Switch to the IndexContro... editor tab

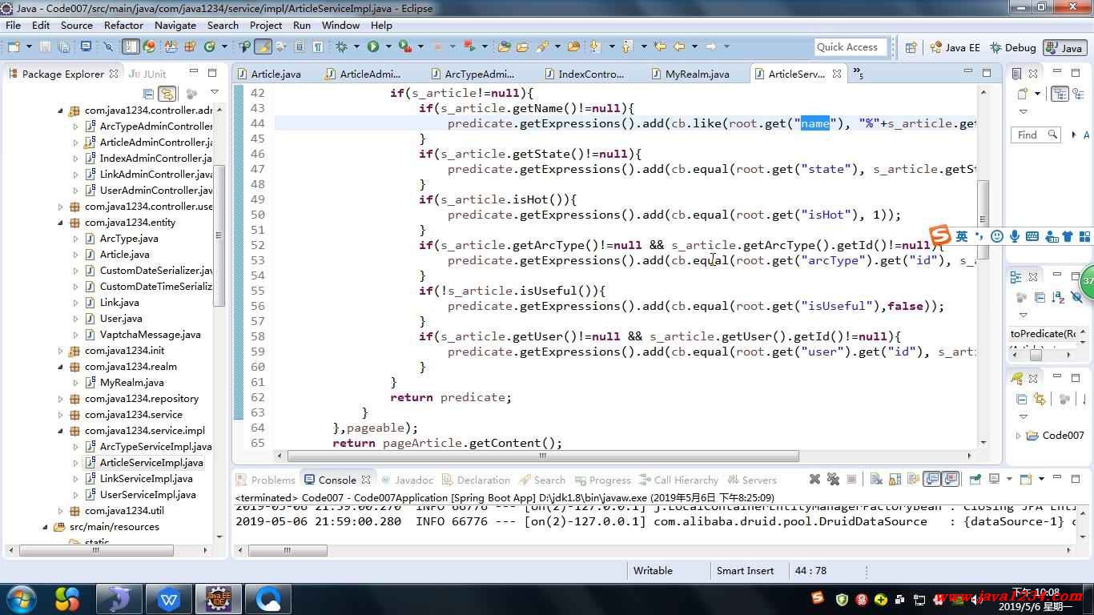pos(584,74)
